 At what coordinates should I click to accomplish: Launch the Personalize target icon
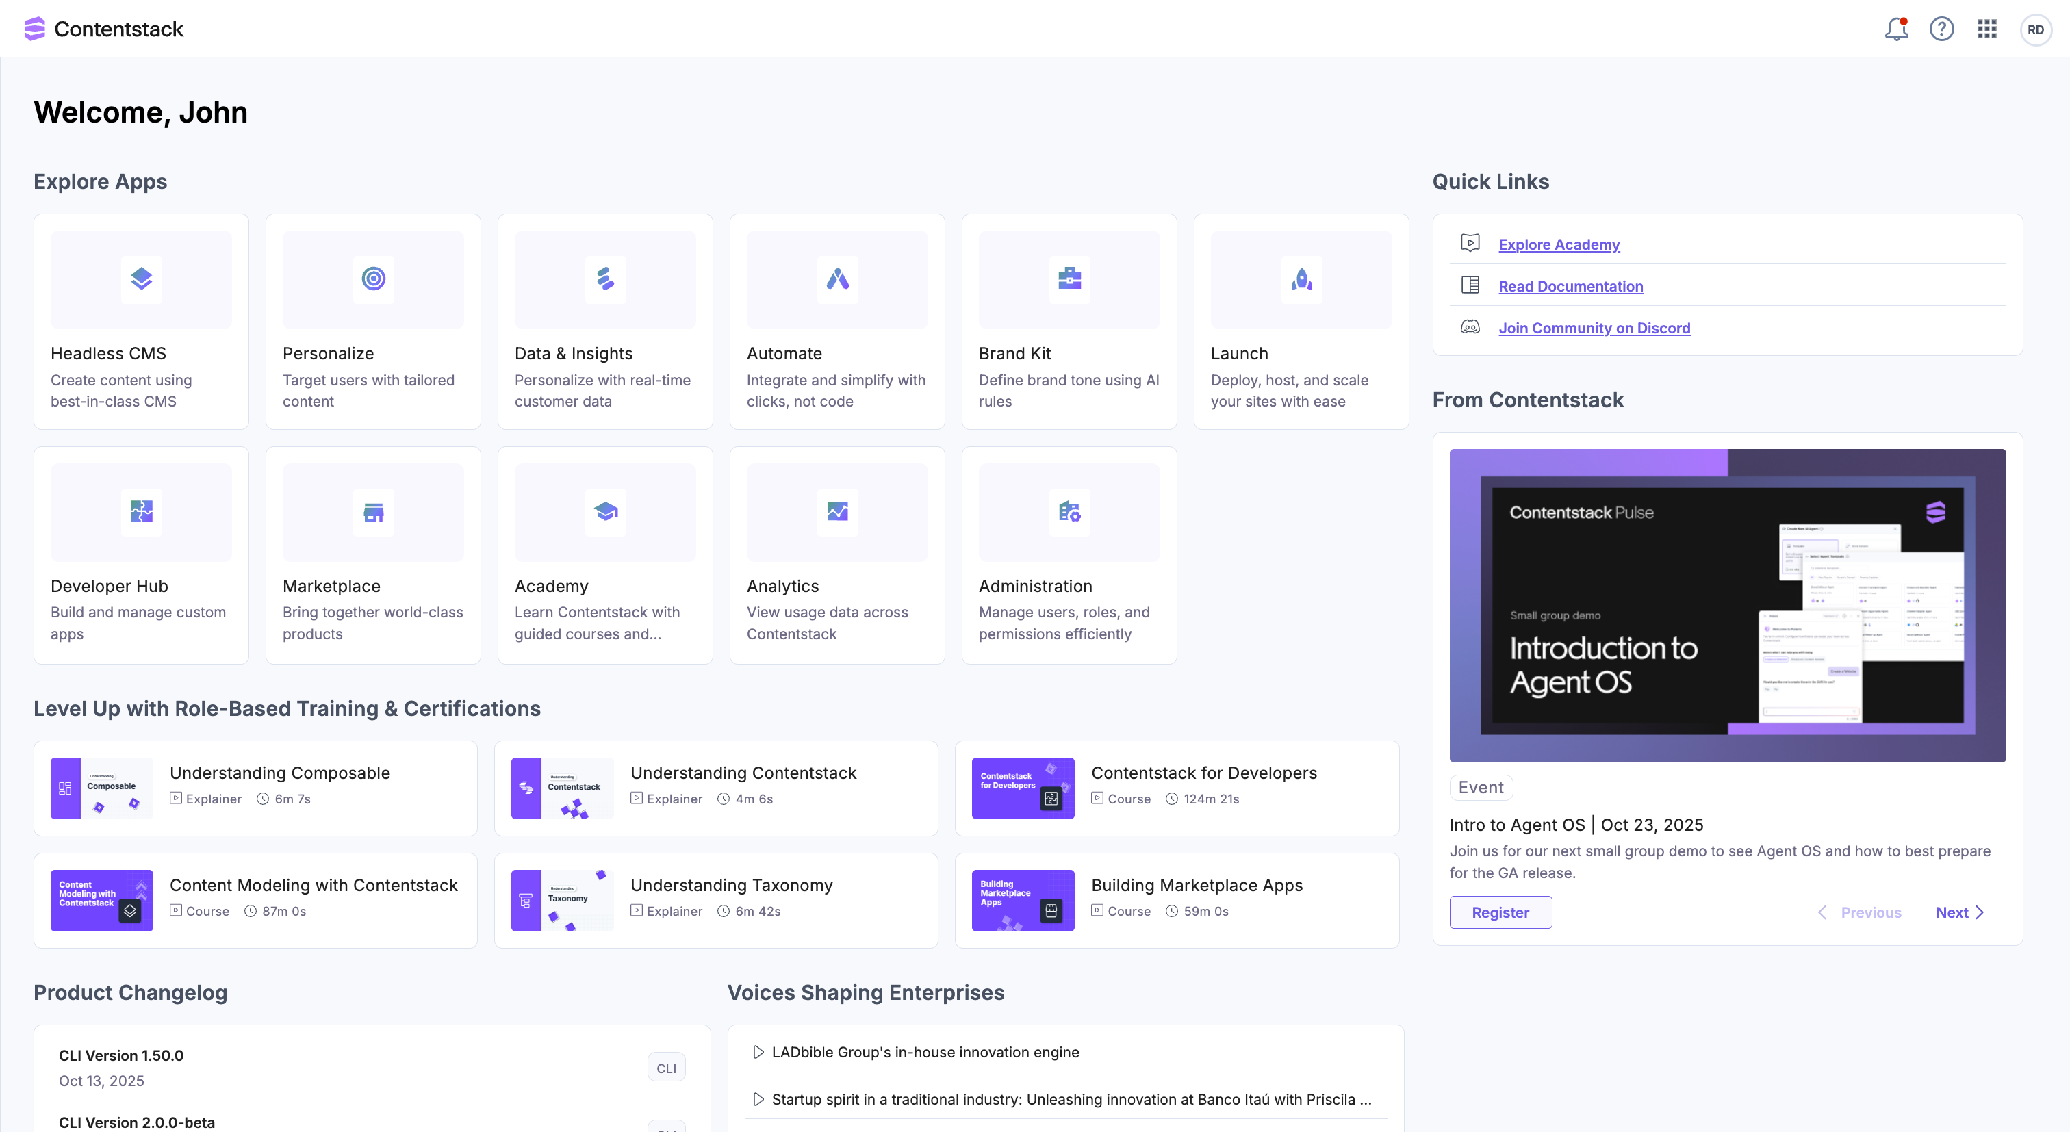tap(373, 279)
